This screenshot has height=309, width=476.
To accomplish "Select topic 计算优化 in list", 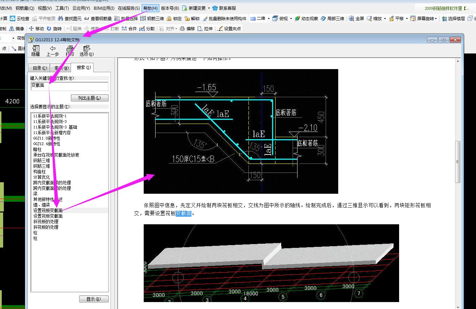I will click(x=42, y=177).
